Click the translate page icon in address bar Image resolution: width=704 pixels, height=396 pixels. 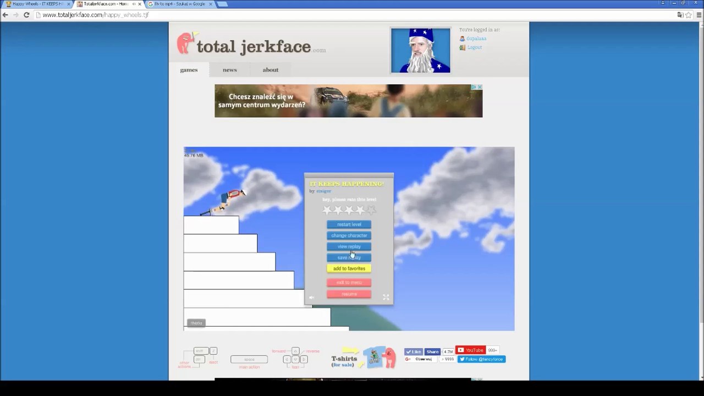pos(680,15)
